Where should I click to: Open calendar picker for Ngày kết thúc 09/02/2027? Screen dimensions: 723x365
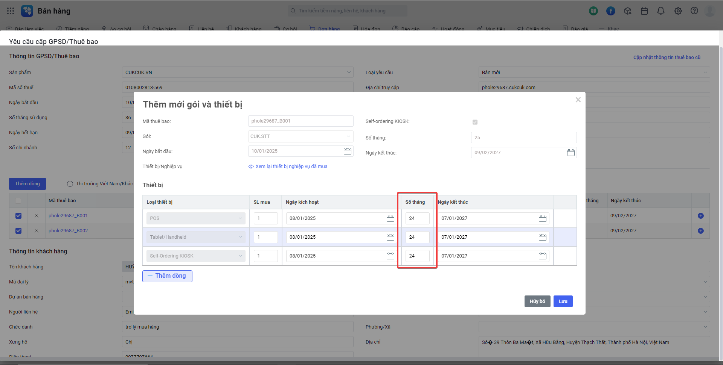tap(571, 153)
